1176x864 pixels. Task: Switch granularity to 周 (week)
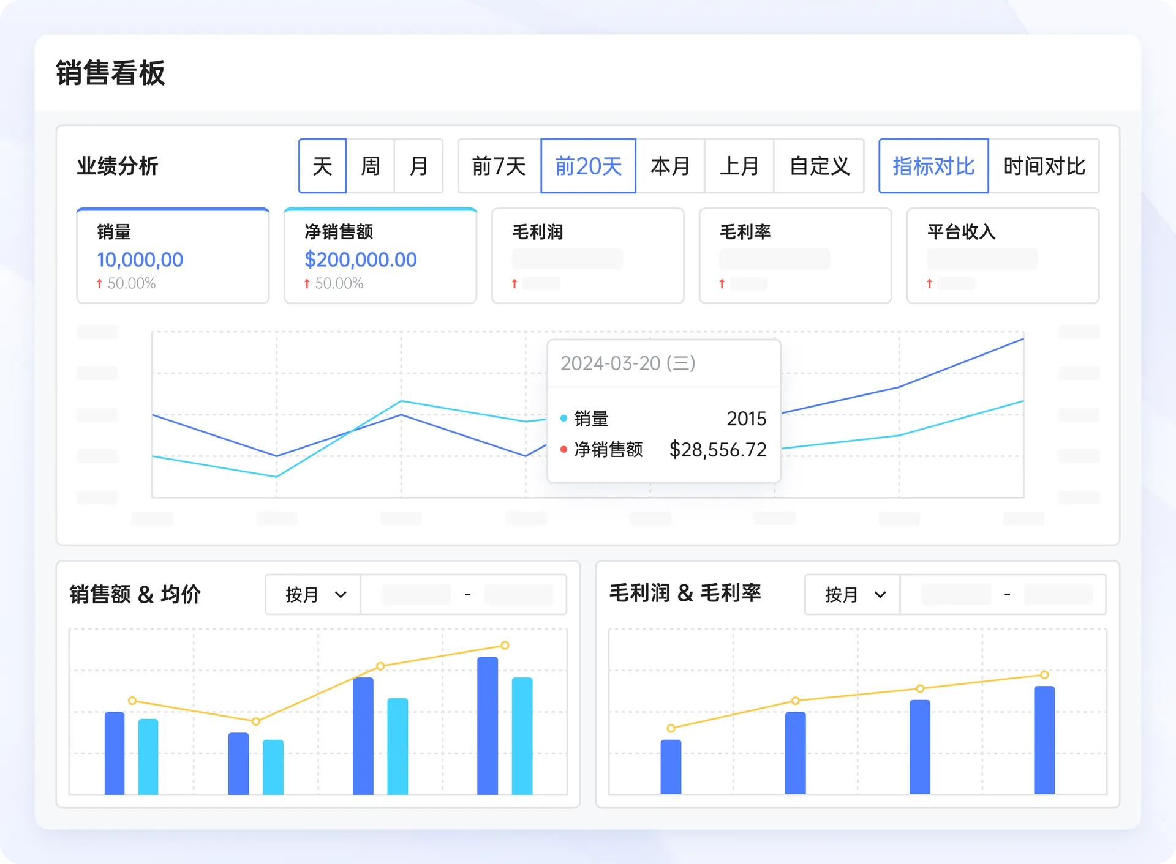point(370,166)
